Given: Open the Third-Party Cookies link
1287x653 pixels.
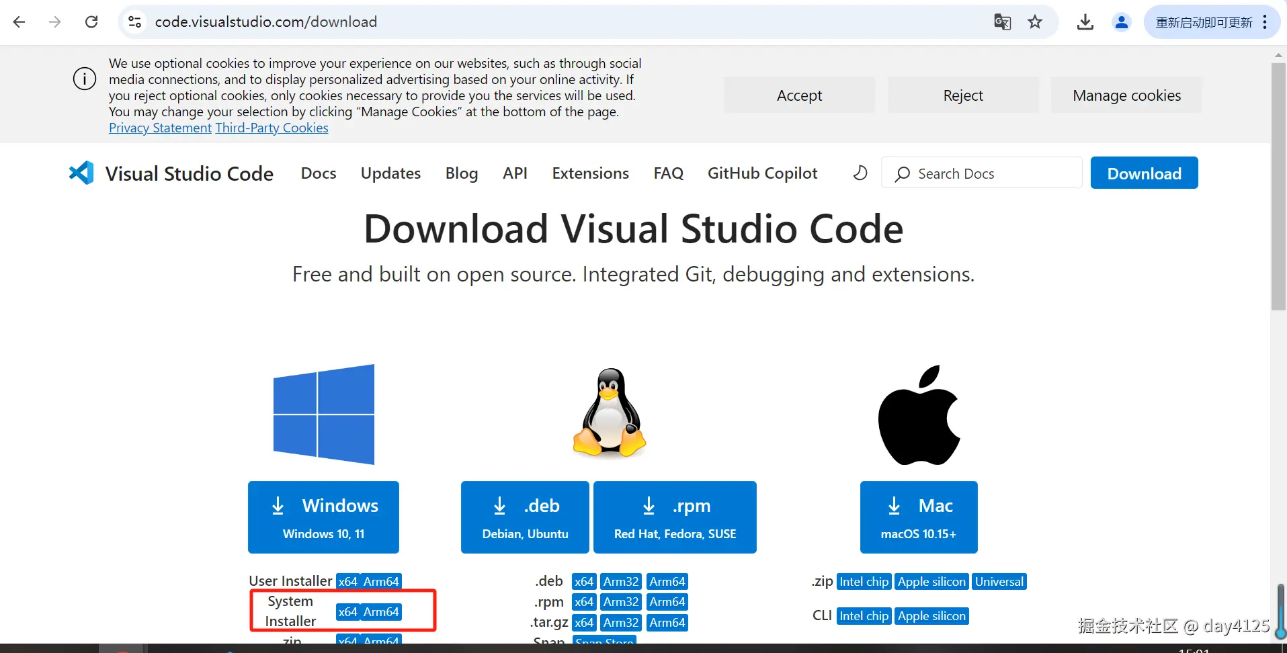Looking at the screenshot, I should click(272, 128).
